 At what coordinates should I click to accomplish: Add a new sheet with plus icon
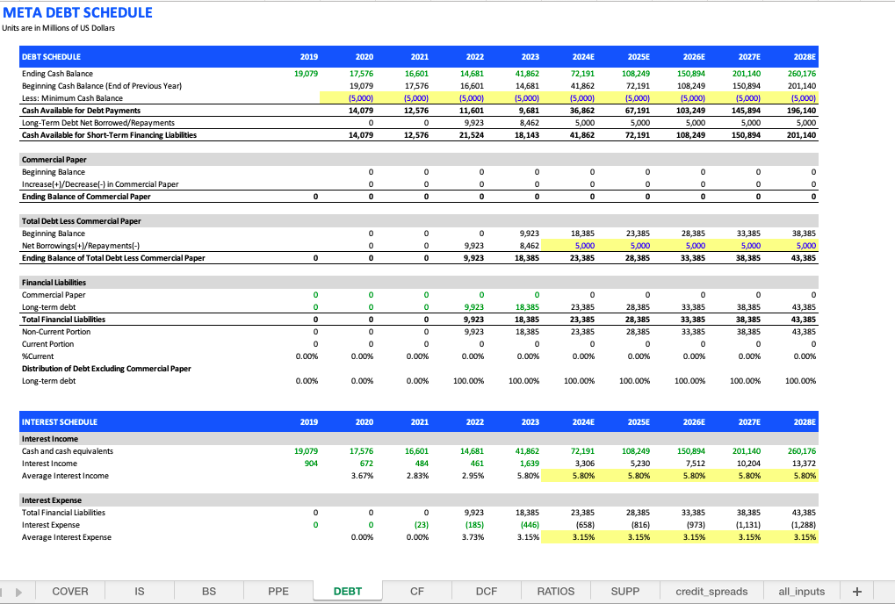click(856, 592)
